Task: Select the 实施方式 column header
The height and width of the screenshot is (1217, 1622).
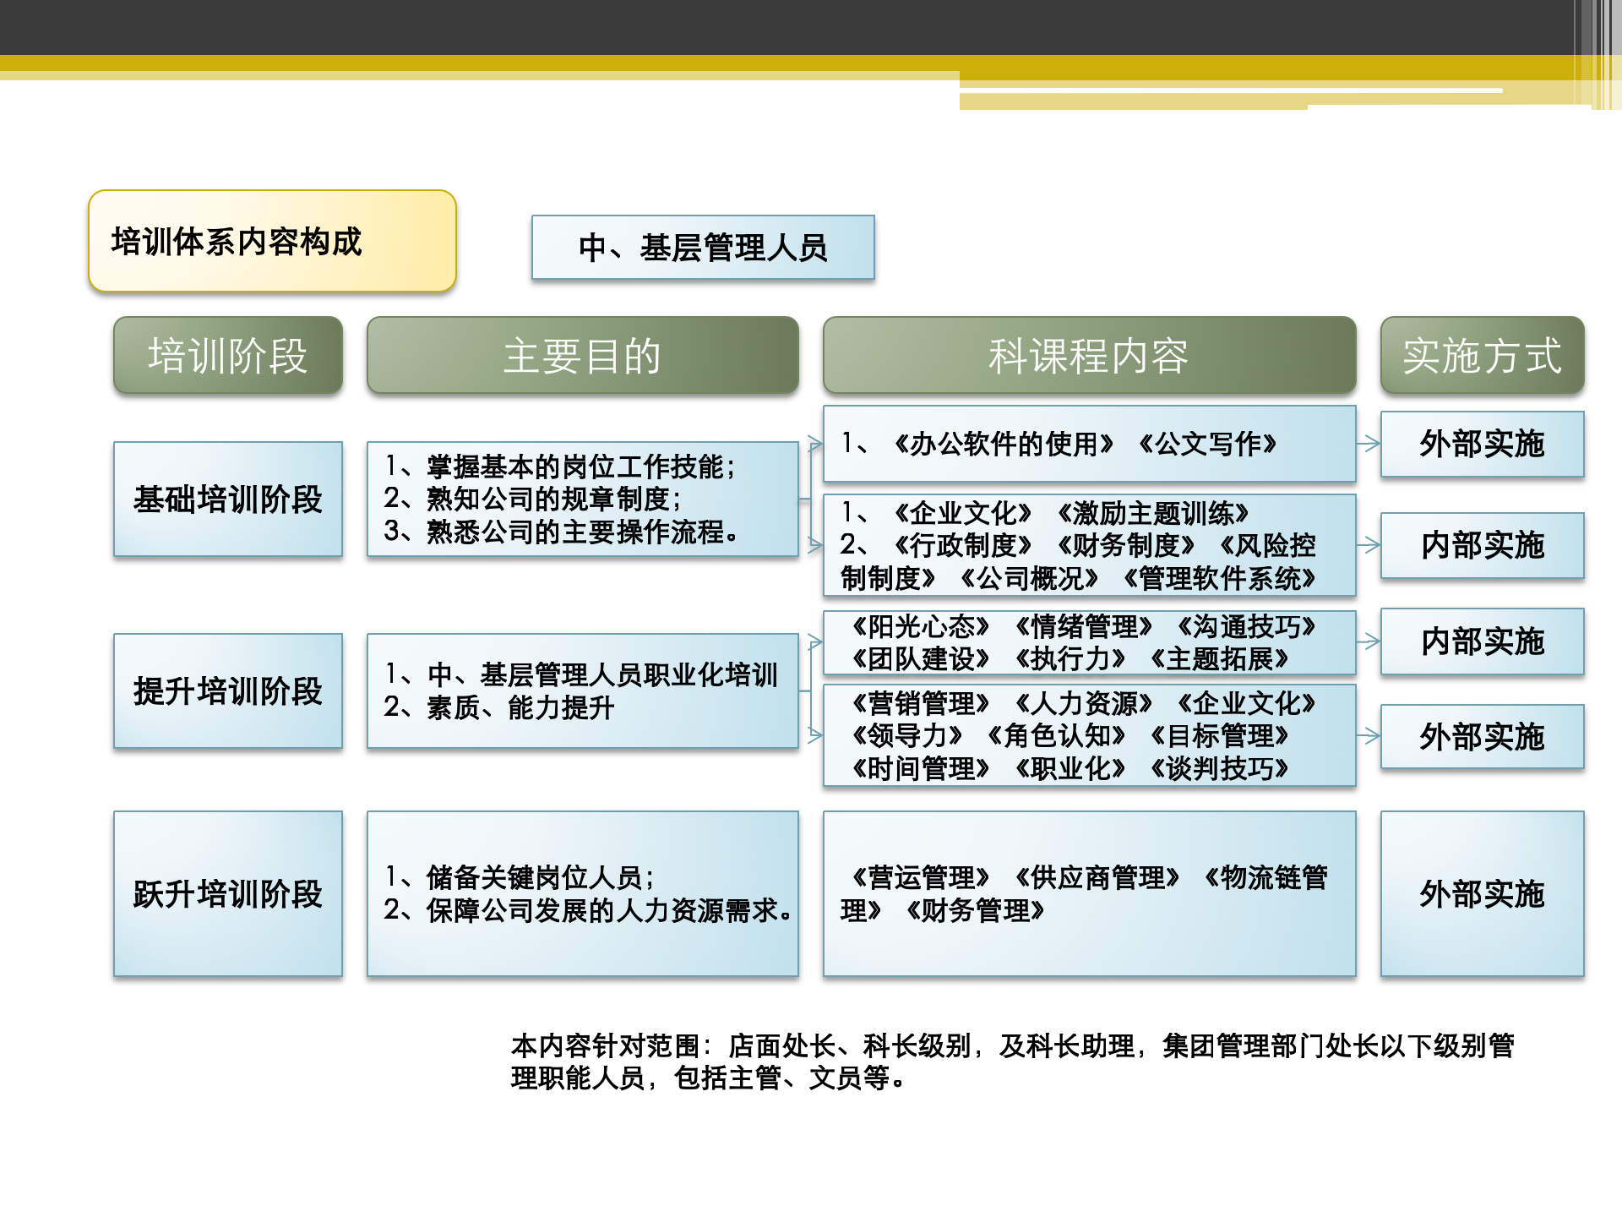Action: (x=1483, y=355)
